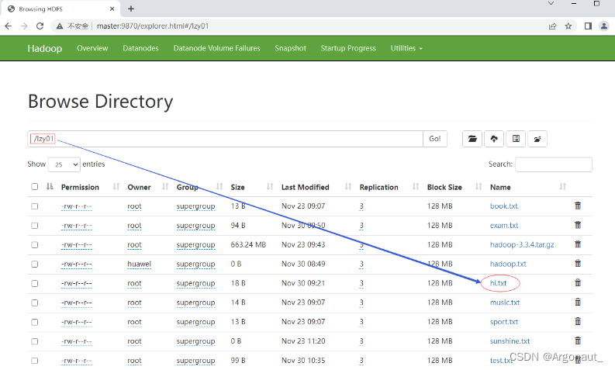Image resolution: width=615 pixels, height=370 pixels.
Task: Check the box for hi.txt row
Action: point(35,283)
